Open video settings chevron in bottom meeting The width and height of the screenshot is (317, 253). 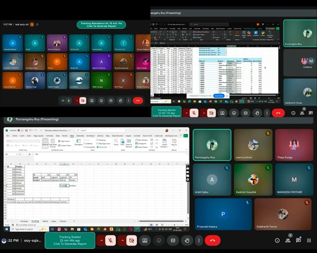pos(123,241)
